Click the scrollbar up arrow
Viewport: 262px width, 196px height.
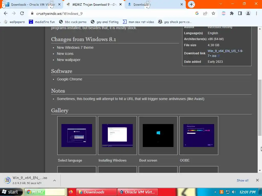(260, 29)
